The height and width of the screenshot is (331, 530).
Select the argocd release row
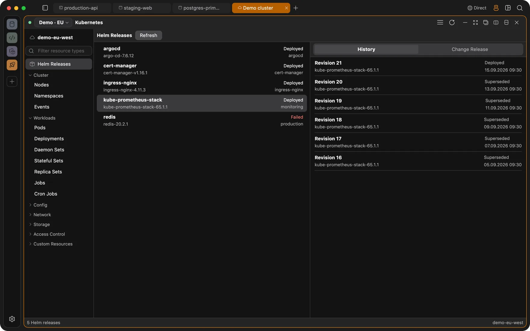pos(202,52)
